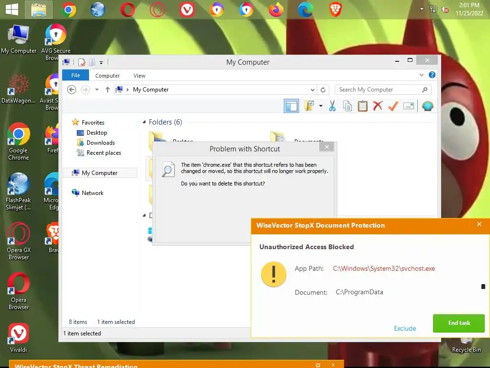The width and height of the screenshot is (490, 368).
Task: Open Firefox from the taskbar
Action: pos(276,10)
